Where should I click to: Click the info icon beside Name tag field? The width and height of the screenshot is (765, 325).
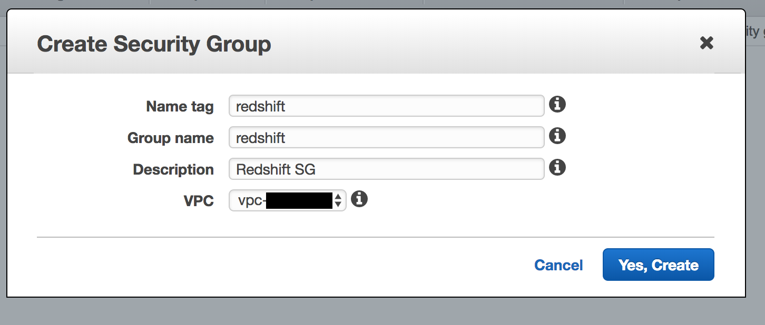[x=557, y=105]
